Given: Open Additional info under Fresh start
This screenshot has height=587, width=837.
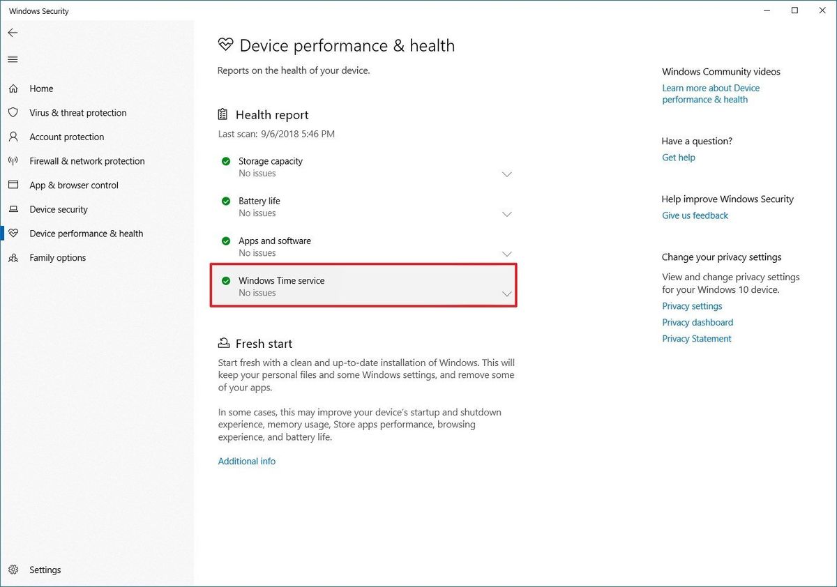Looking at the screenshot, I should tap(246, 461).
